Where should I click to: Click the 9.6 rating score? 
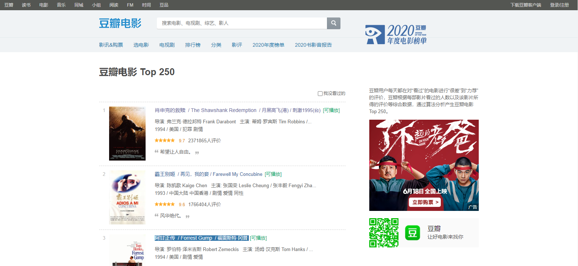(182, 204)
